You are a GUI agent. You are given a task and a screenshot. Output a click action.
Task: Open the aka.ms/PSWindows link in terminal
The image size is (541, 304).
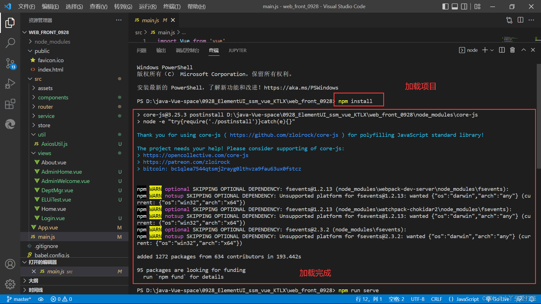301,88
